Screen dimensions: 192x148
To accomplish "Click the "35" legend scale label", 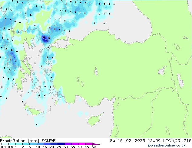I will [73, 147].
